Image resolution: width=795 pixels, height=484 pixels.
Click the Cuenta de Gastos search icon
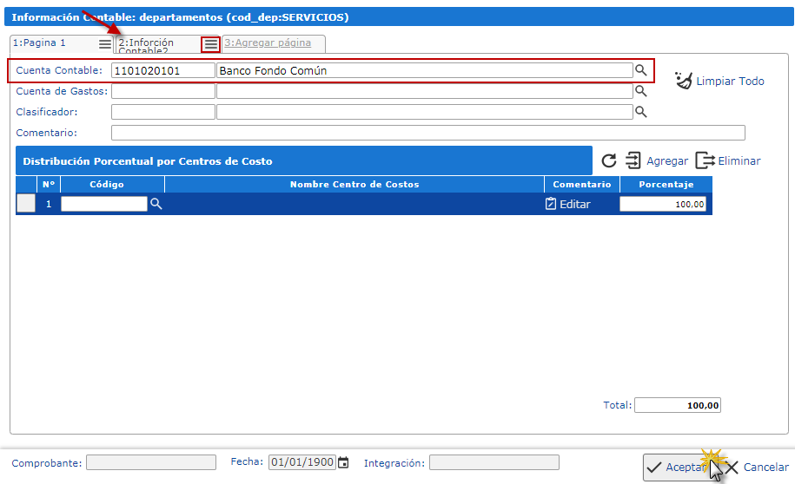[x=640, y=91]
